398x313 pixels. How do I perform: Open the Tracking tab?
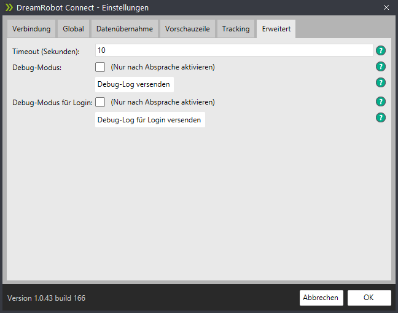(236, 29)
